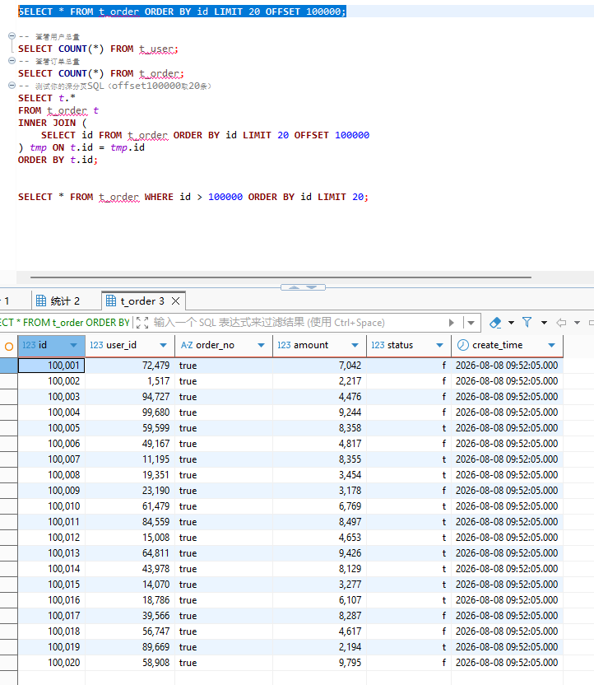
Task: Select the user_id cell 58,908
Action: (x=130, y=663)
